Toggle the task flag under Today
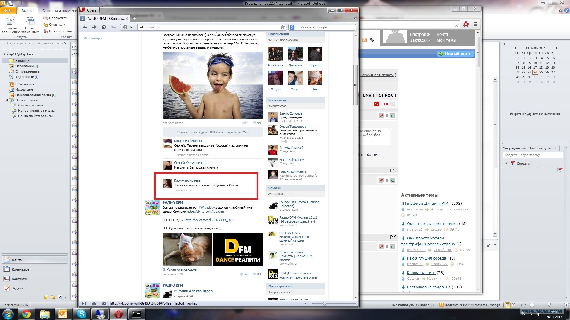 click(x=560, y=170)
